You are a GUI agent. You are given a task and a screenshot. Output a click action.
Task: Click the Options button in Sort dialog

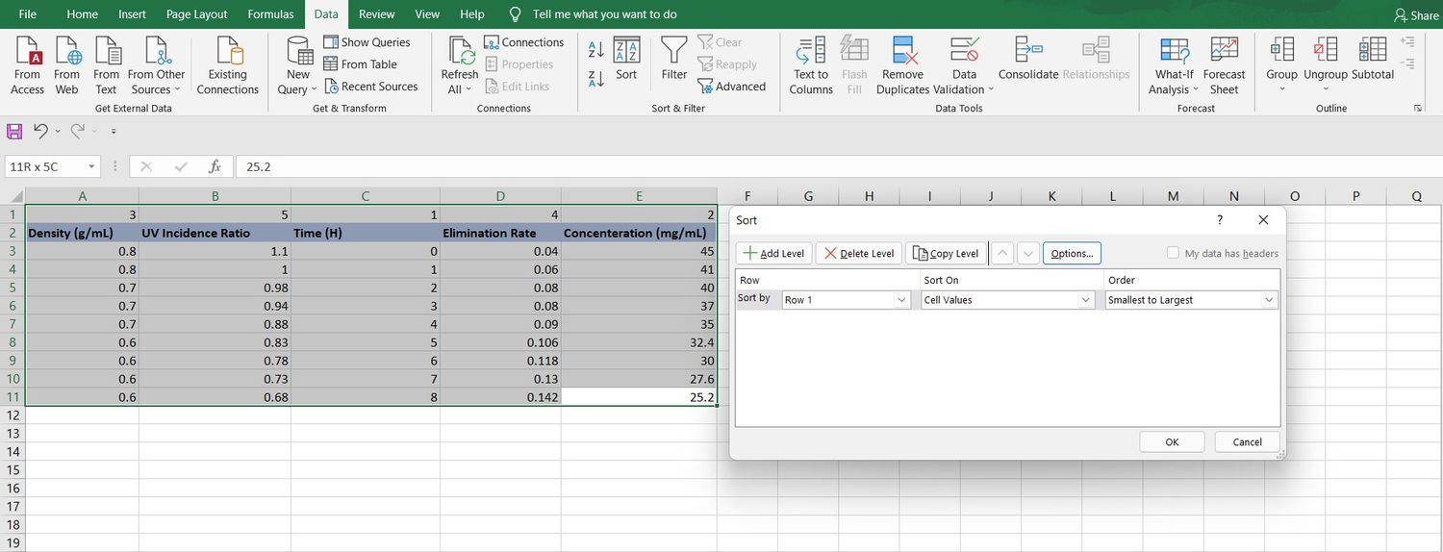click(1071, 253)
